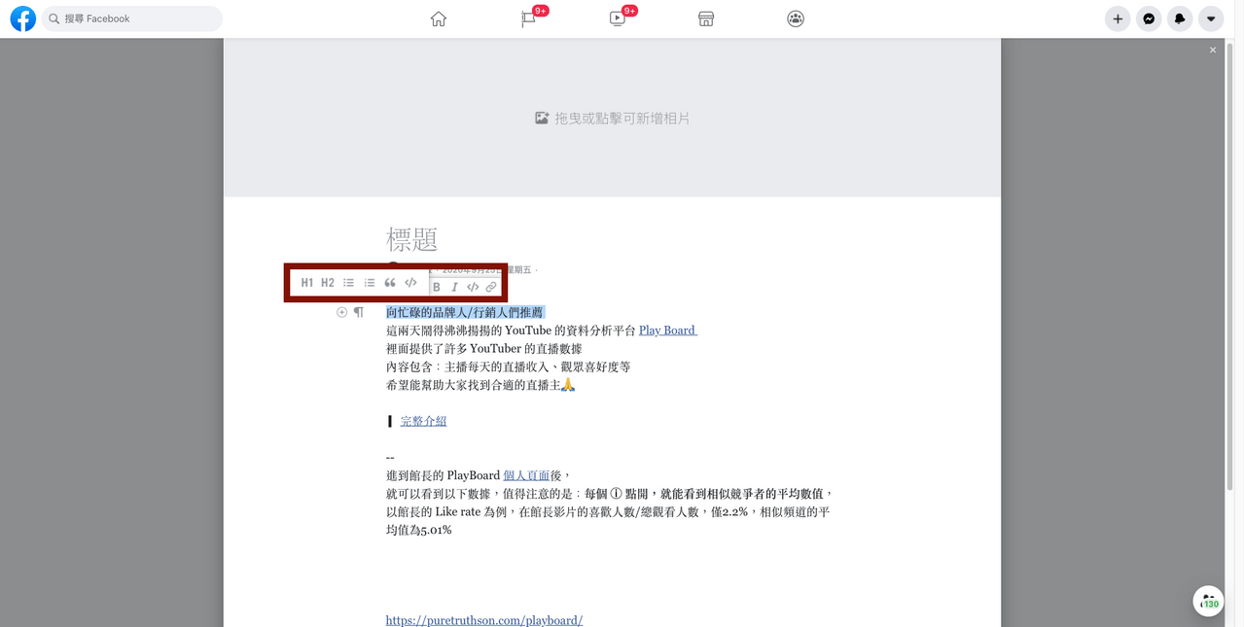Apply H1 heading format

click(307, 283)
